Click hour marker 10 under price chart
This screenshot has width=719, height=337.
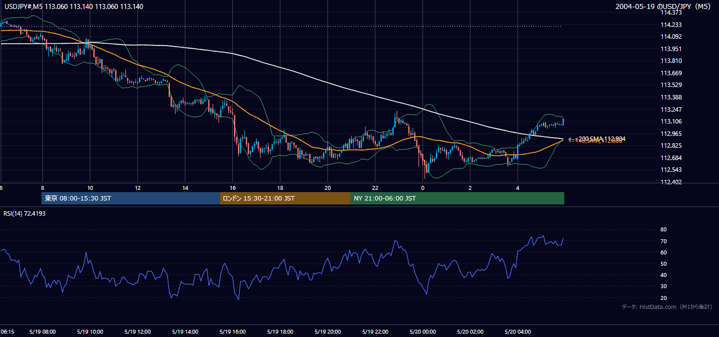[90, 188]
